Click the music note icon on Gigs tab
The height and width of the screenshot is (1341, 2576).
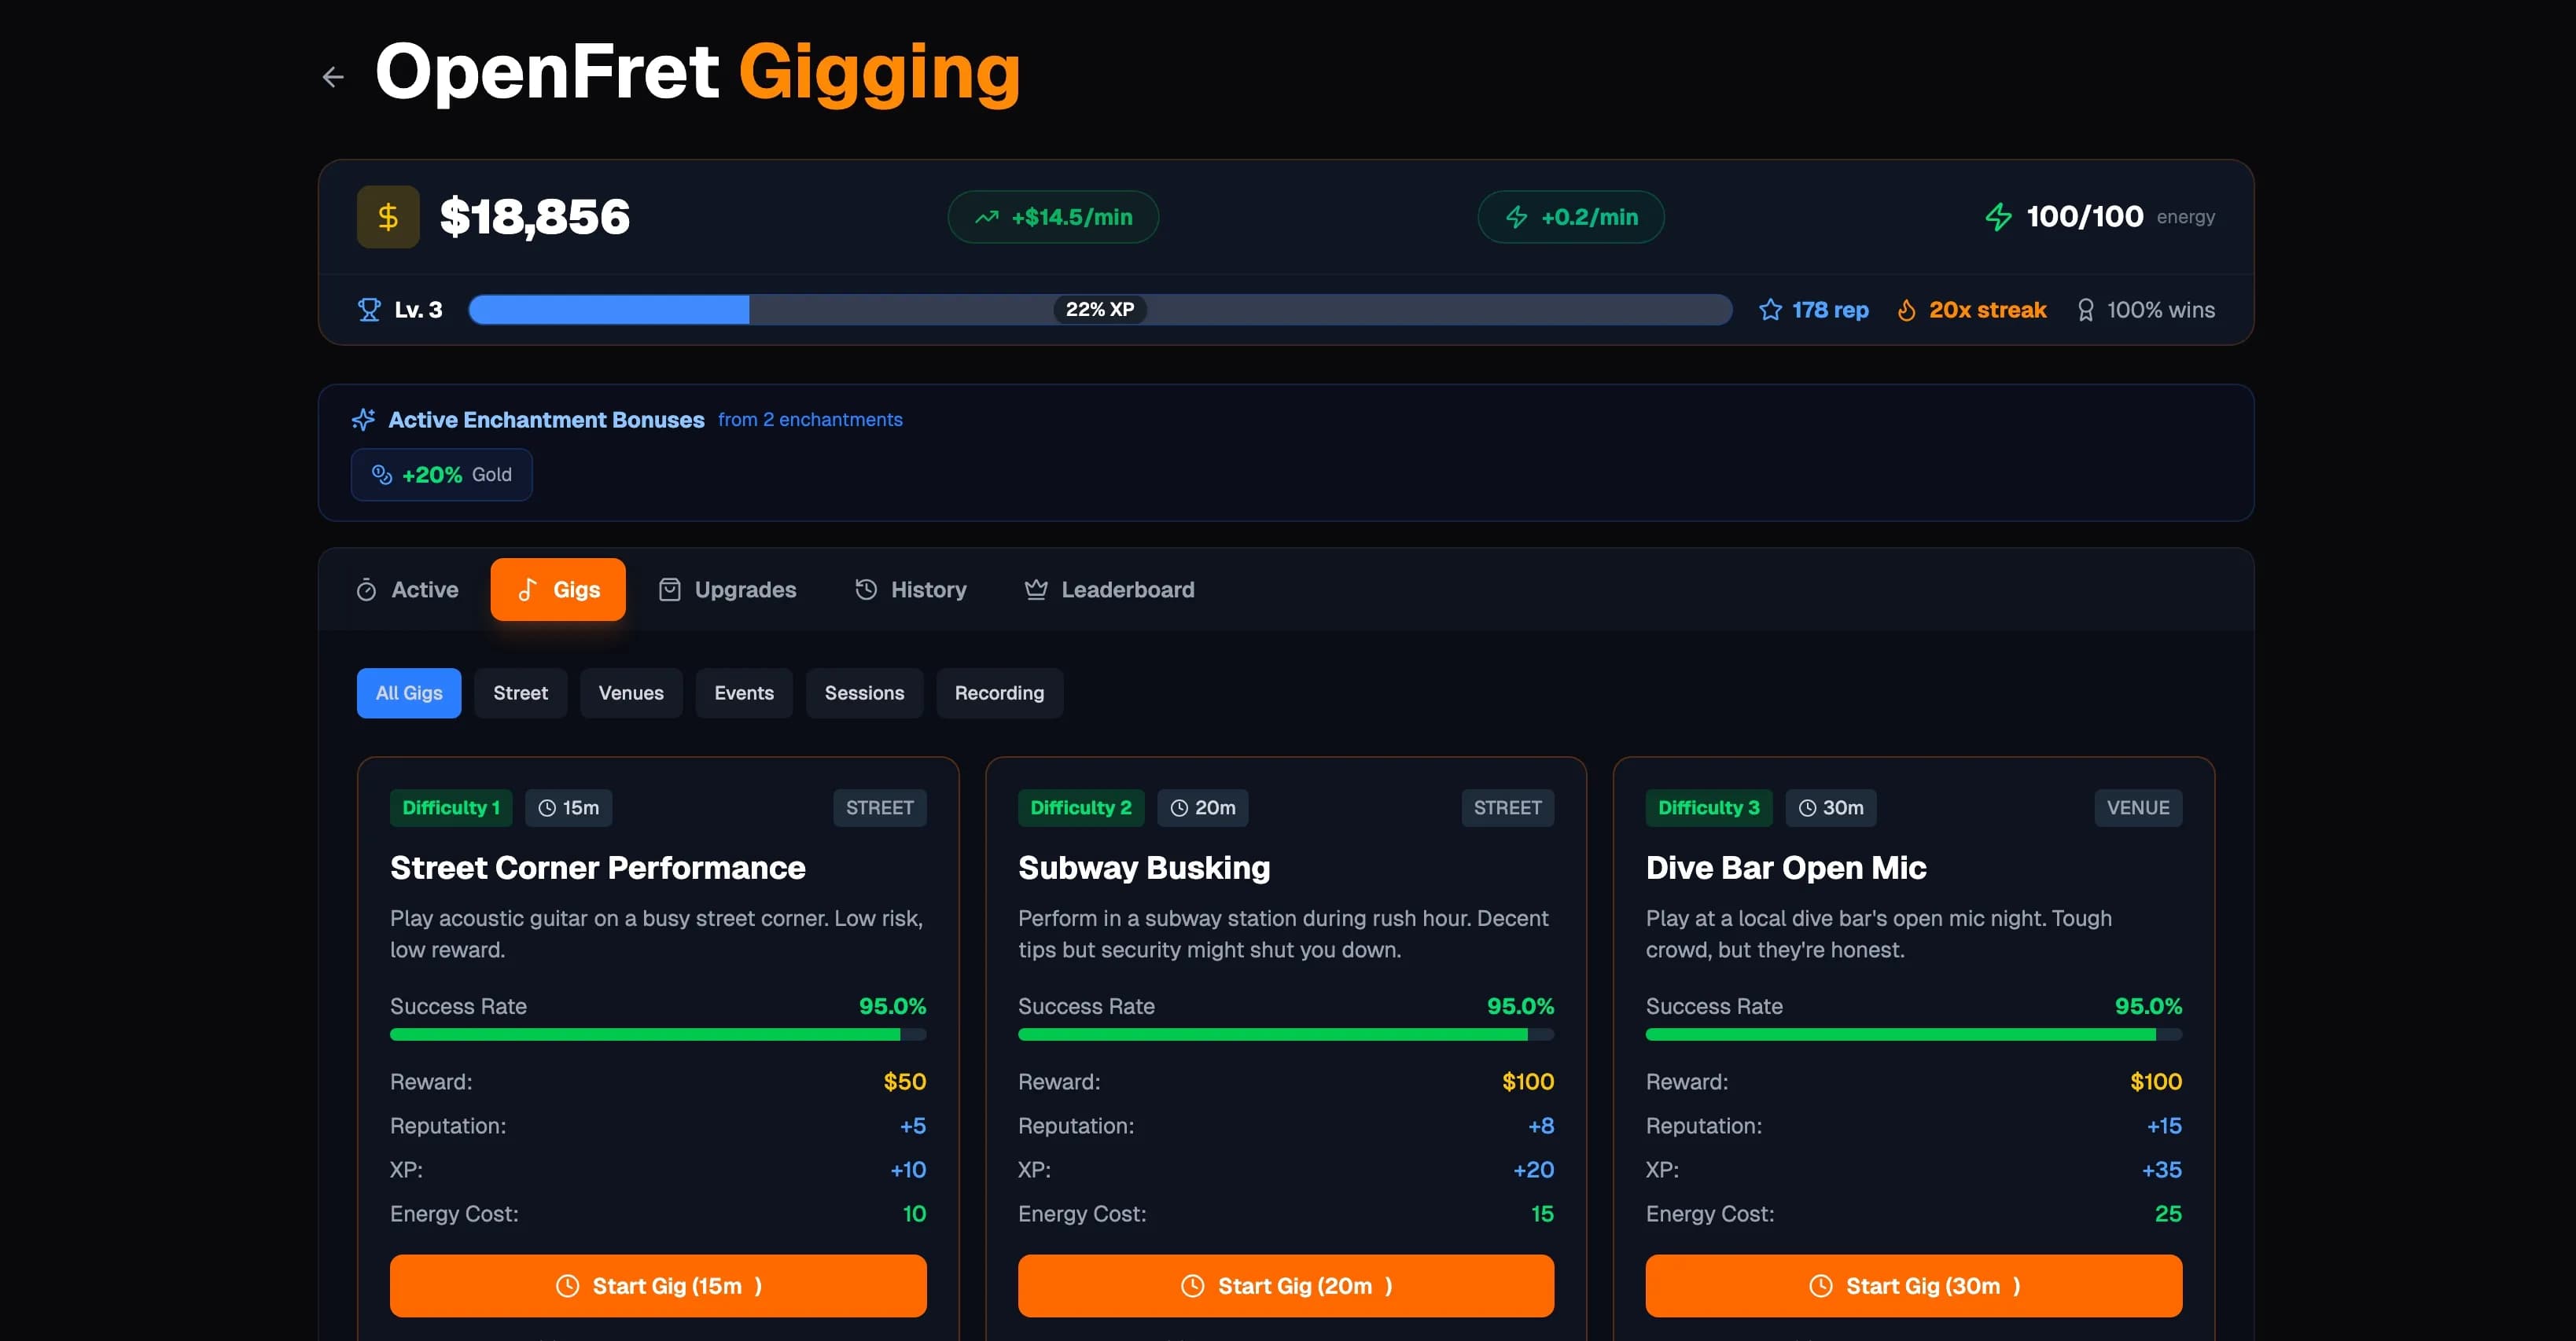(x=528, y=590)
